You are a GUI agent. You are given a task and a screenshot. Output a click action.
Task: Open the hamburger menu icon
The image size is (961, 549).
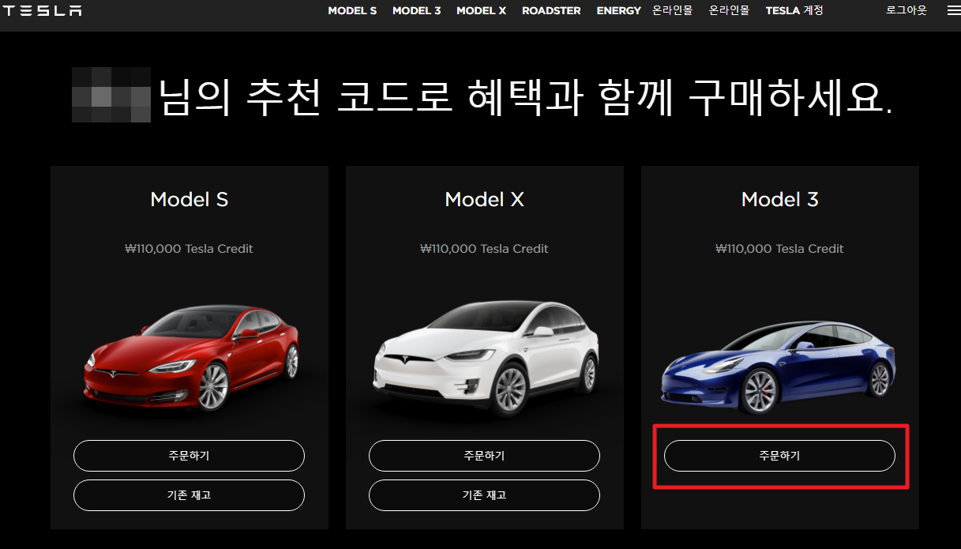pos(953,11)
